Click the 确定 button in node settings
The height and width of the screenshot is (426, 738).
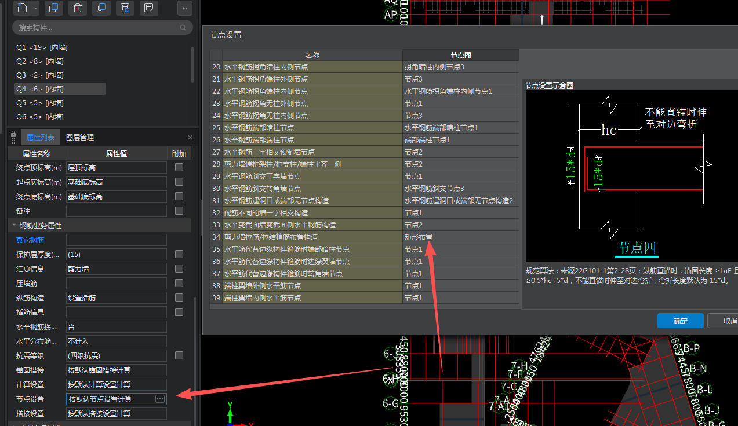click(x=680, y=321)
